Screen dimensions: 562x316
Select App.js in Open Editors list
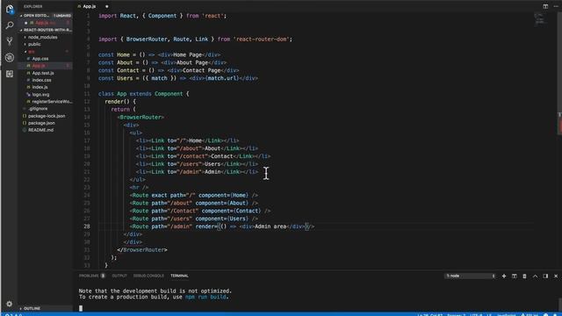pos(45,23)
